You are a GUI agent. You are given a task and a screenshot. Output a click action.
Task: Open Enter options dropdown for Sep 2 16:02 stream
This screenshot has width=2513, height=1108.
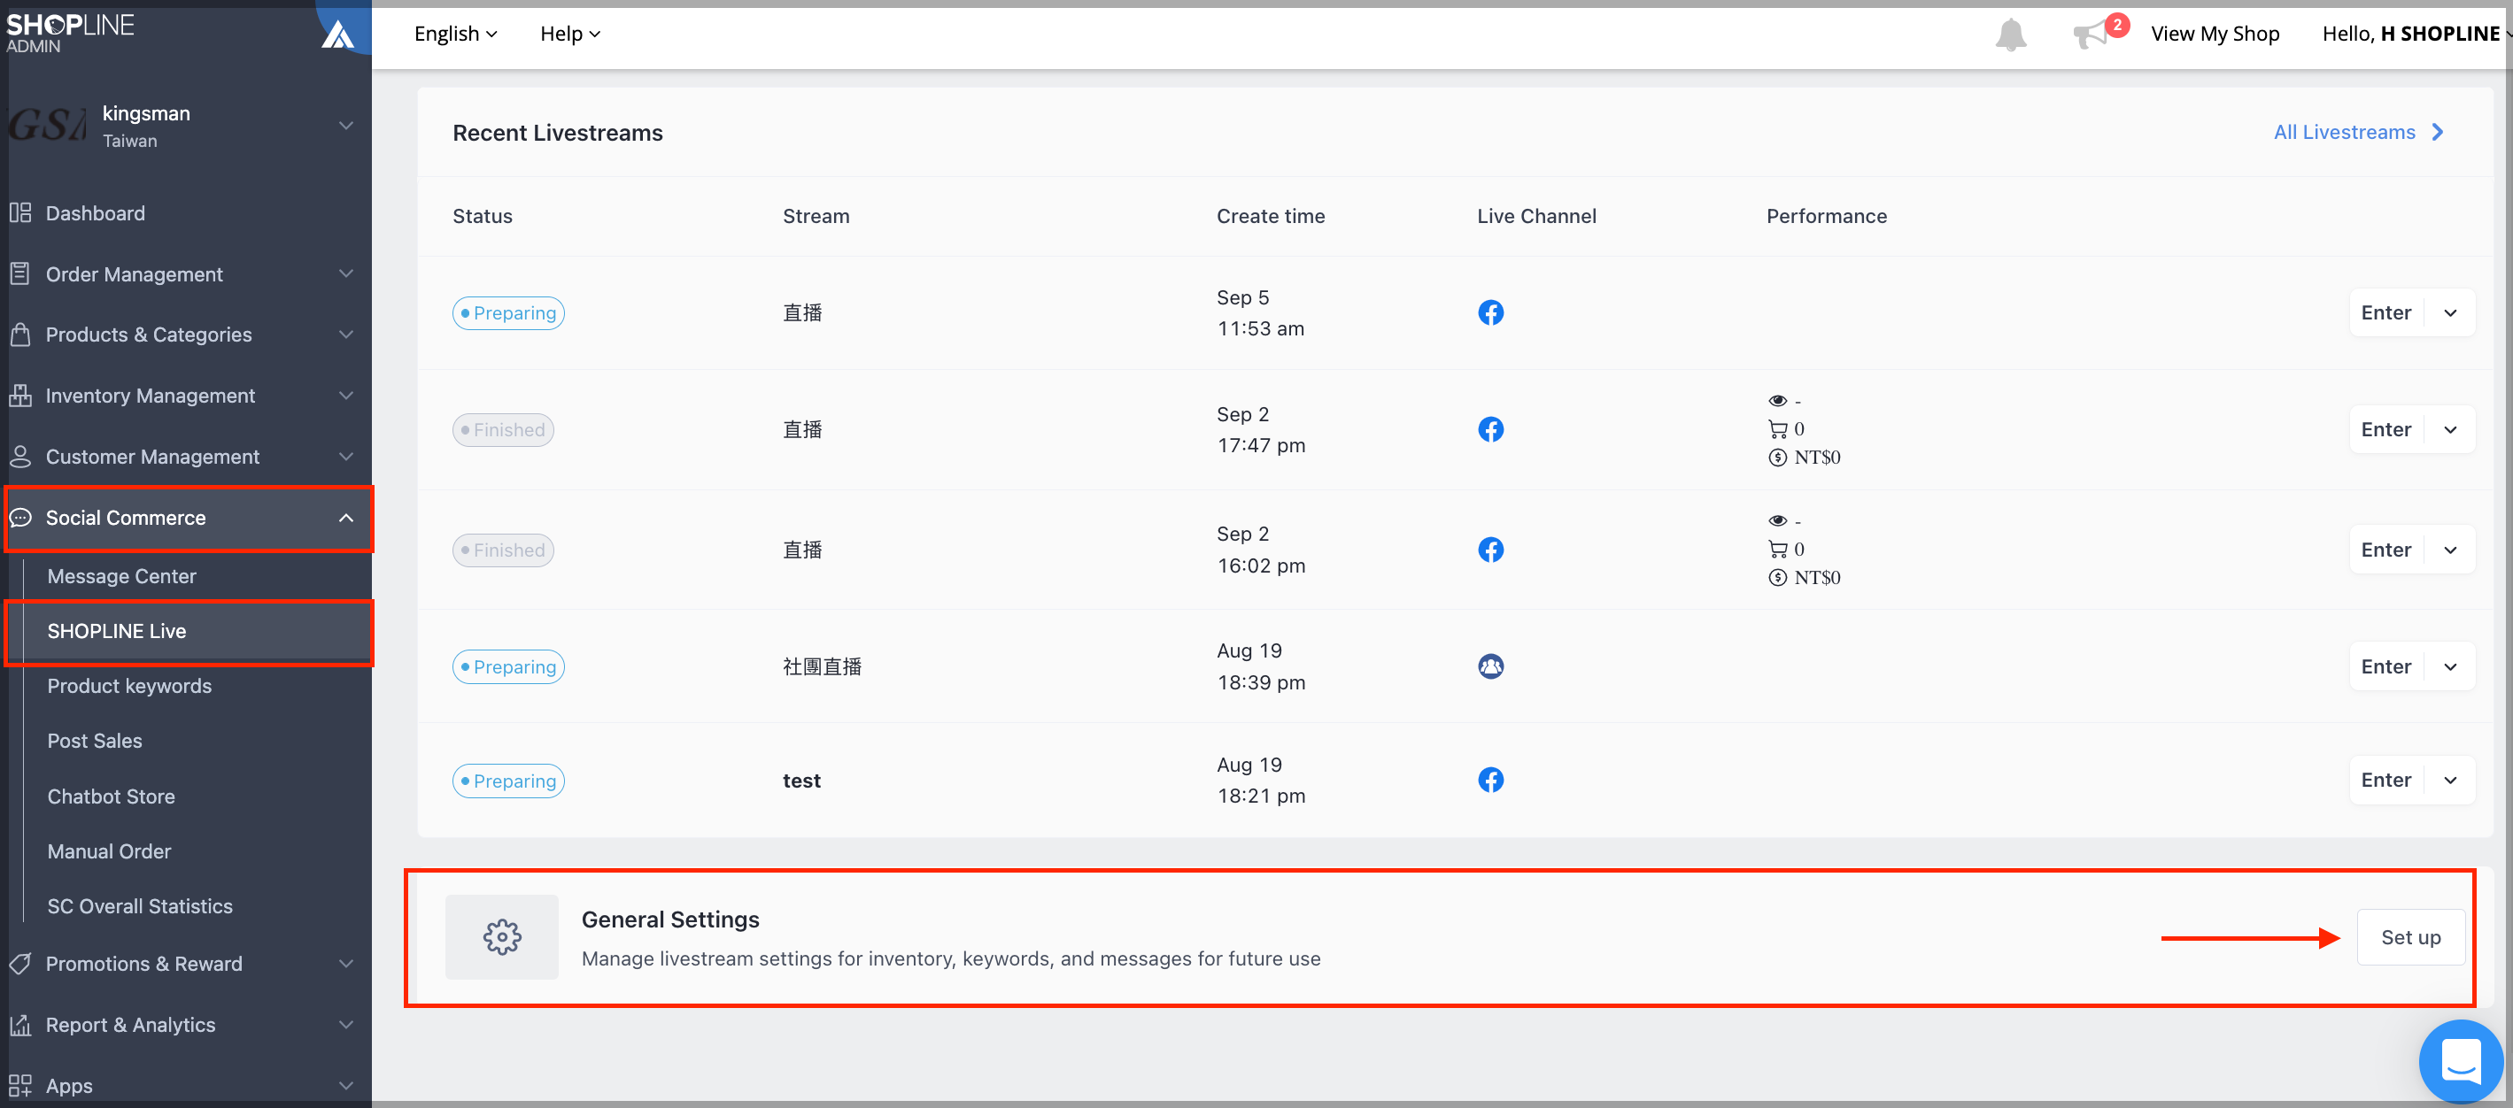(x=2449, y=550)
